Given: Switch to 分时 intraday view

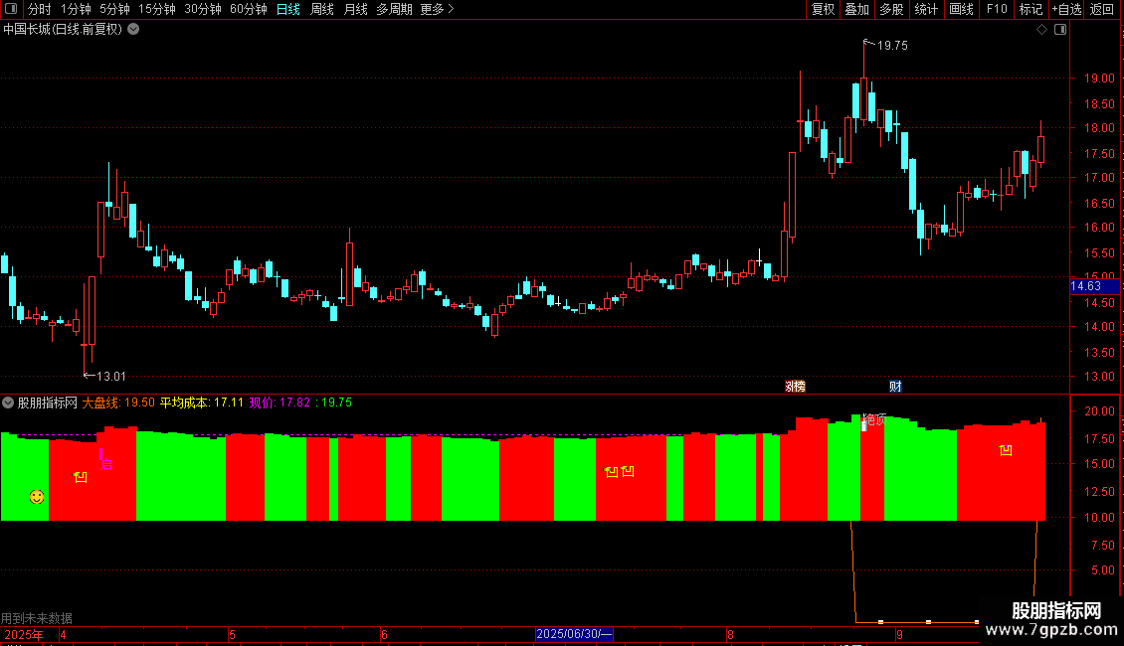Looking at the screenshot, I should click(x=40, y=9).
